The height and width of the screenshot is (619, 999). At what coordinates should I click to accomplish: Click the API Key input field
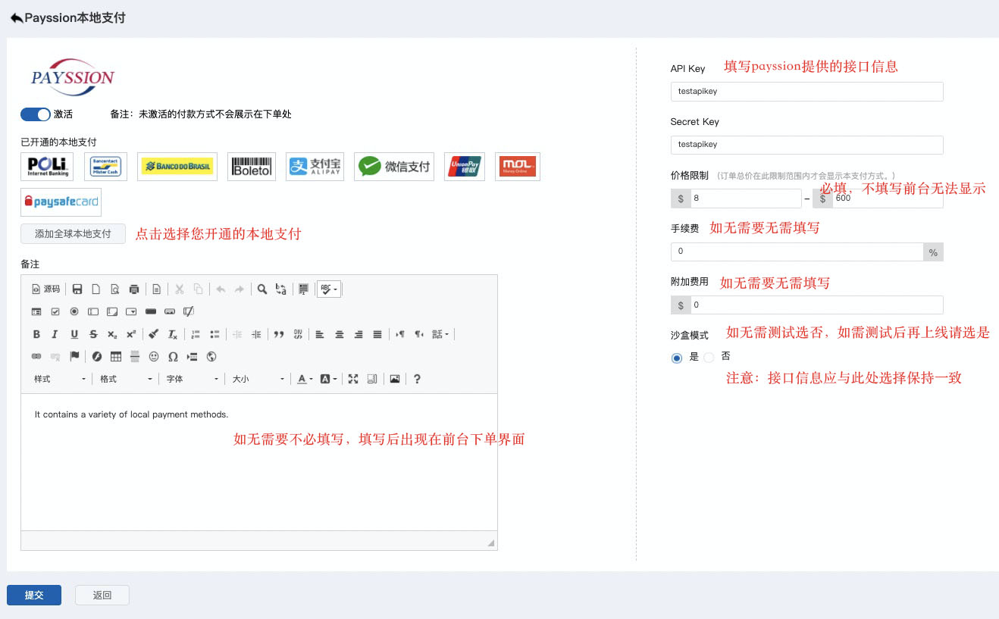(806, 91)
